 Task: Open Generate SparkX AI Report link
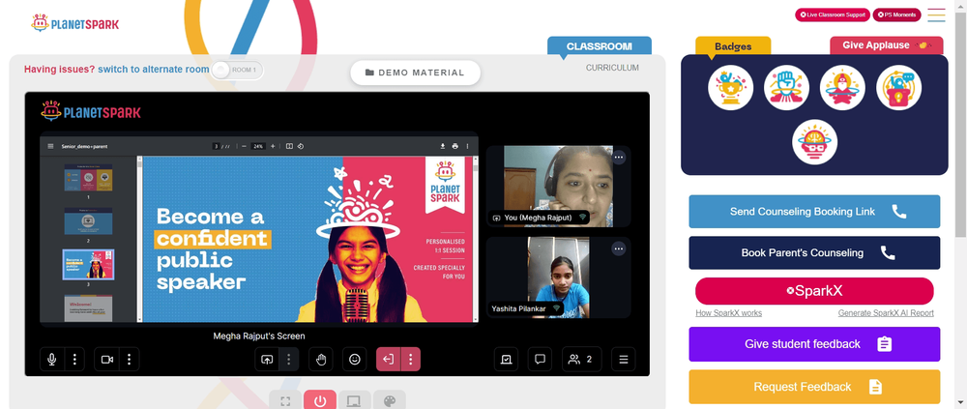886,313
